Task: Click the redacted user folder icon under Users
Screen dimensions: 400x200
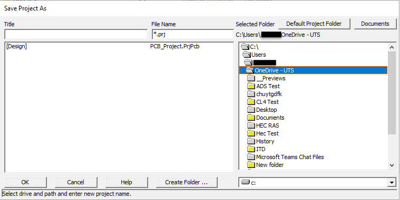Action: [x=248, y=62]
